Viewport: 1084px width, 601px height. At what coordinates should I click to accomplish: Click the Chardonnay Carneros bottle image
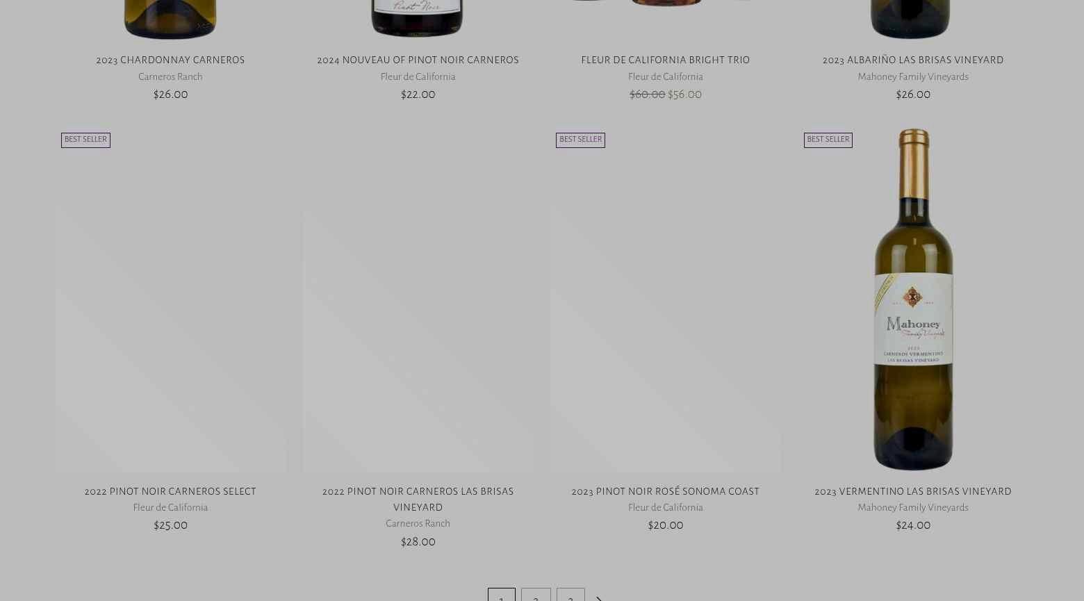point(170,19)
